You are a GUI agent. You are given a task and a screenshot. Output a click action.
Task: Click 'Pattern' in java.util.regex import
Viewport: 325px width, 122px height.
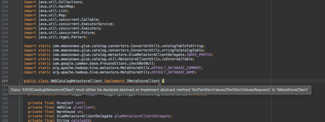point(78,37)
